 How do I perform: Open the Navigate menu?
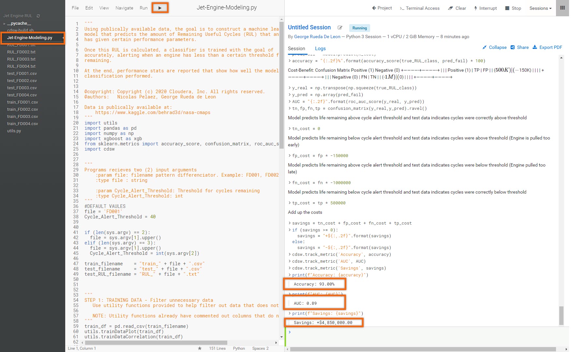point(124,8)
